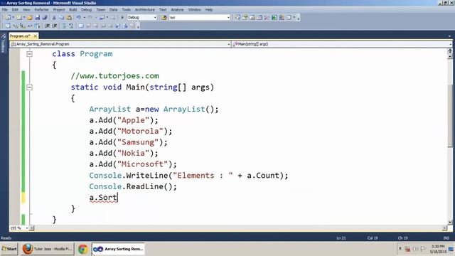Click the horizontal scrollbar of the editor
Screen dimensions: 455x256
coord(238,228)
